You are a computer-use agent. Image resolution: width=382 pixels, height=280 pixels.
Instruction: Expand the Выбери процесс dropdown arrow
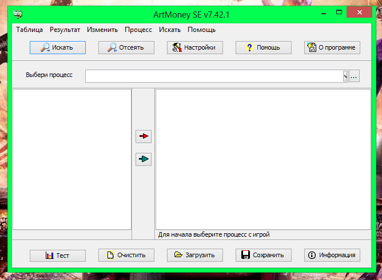click(345, 76)
